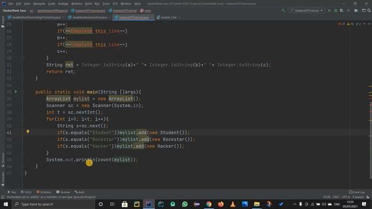Open the Build menu

88,3
